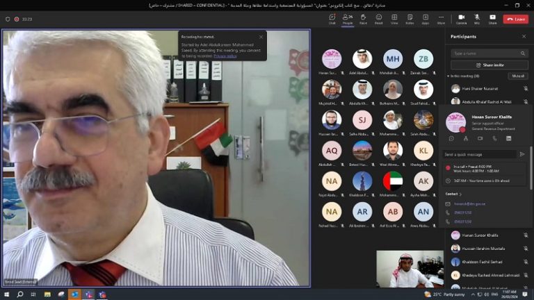Image resolution: width=534 pixels, height=300 pixels.
Task: Toggle the Mic mute state
Action: (x=477, y=19)
